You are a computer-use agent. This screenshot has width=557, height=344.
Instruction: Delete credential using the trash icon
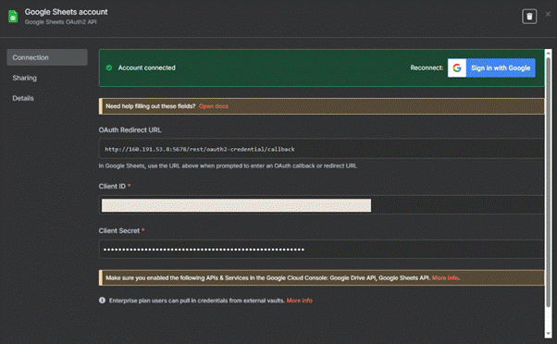point(529,17)
